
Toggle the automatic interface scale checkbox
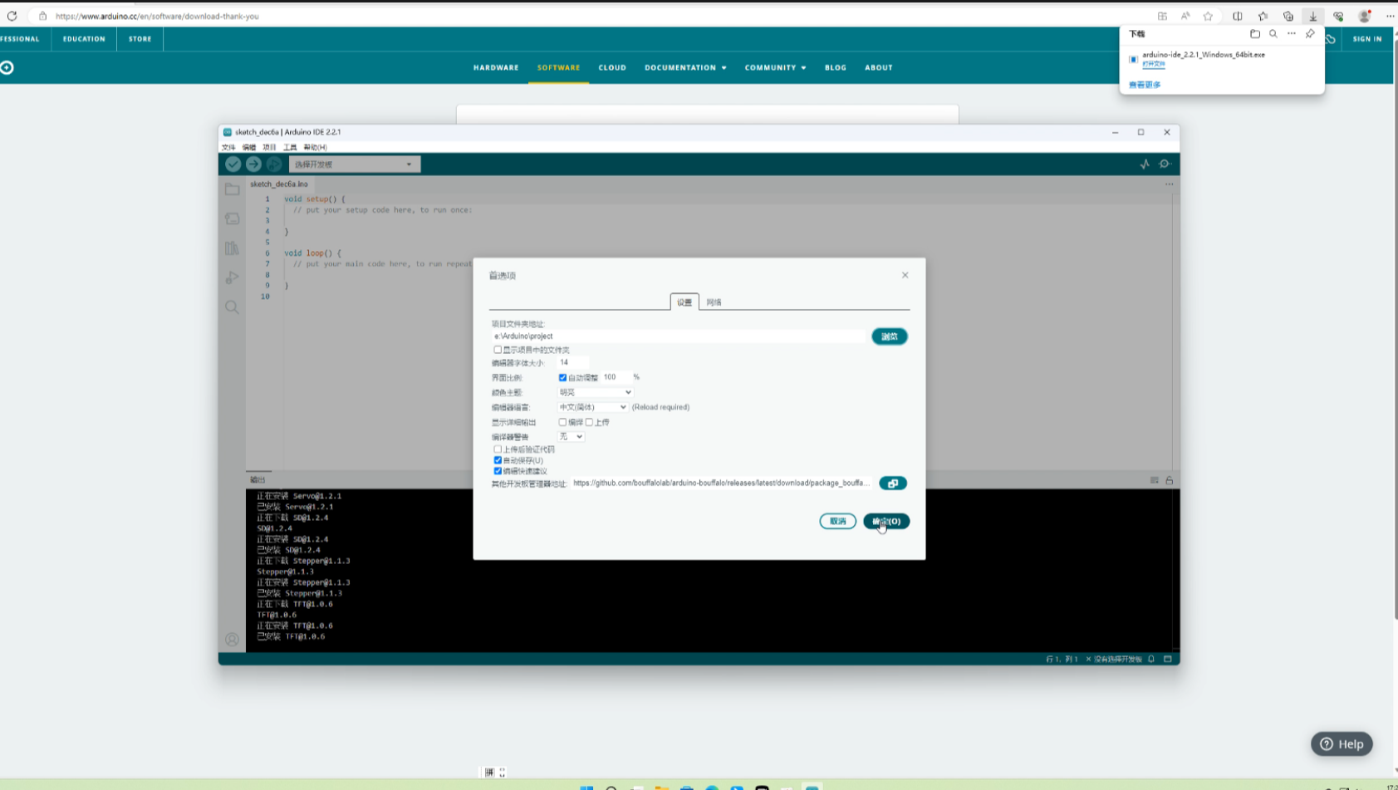(562, 377)
